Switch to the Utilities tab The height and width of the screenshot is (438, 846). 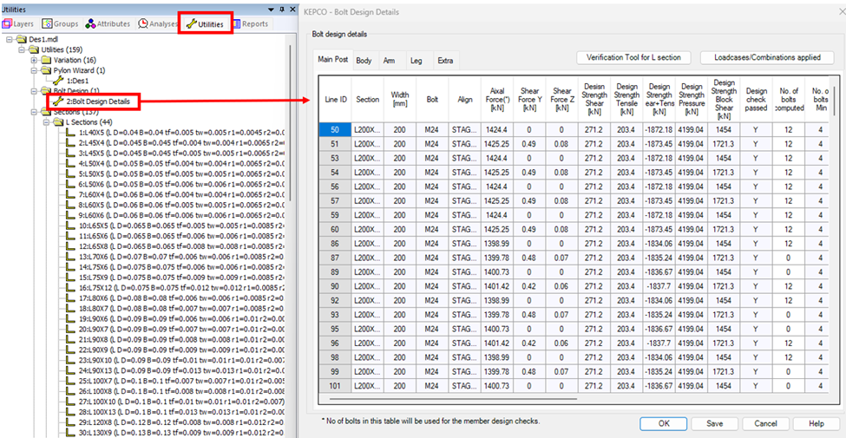[x=205, y=24]
